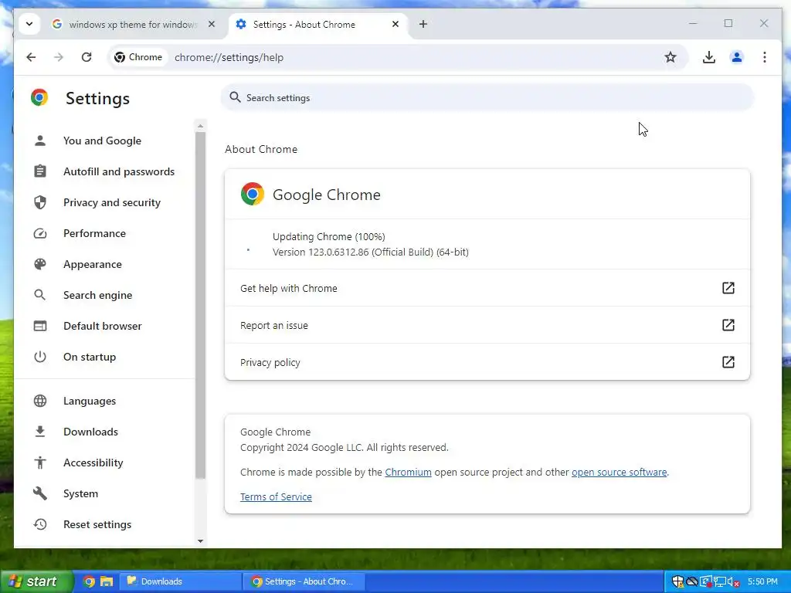Open the Windows start button

click(36, 581)
